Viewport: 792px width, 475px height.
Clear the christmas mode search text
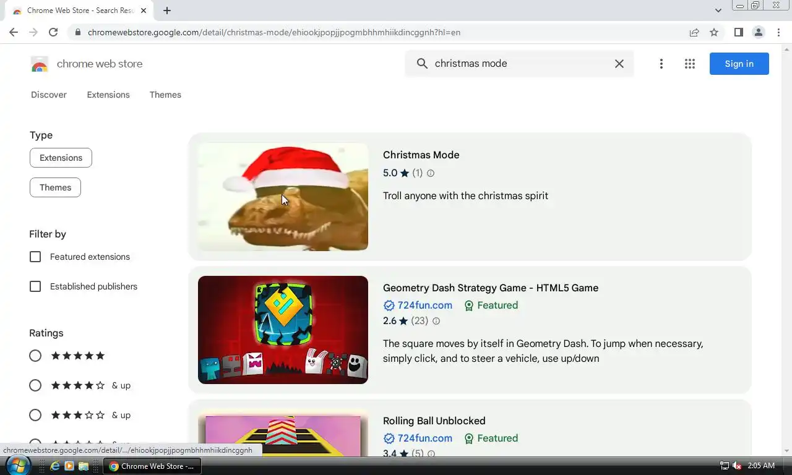tap(619, 64)
